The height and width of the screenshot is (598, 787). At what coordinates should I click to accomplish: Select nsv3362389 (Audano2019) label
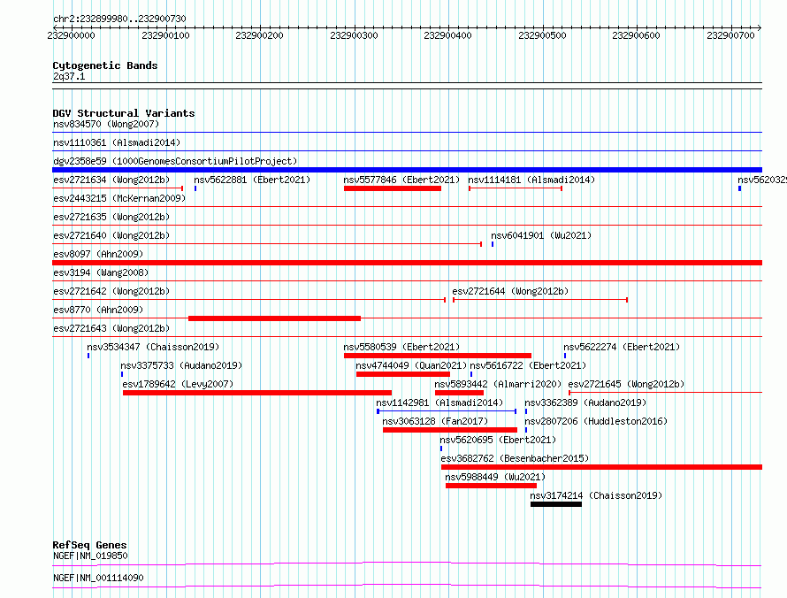click(585, 402)
